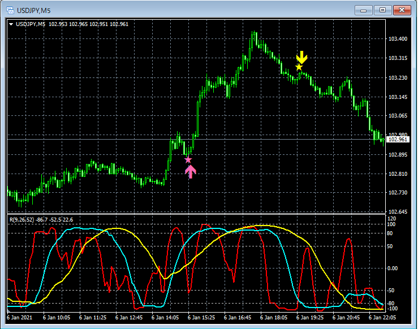Click the -100 level on indicator scale

393,309
